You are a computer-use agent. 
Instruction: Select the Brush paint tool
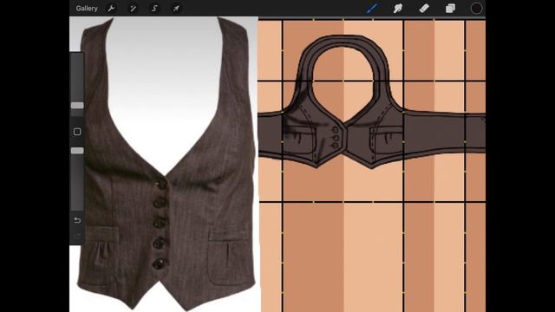tap(372, 8)
